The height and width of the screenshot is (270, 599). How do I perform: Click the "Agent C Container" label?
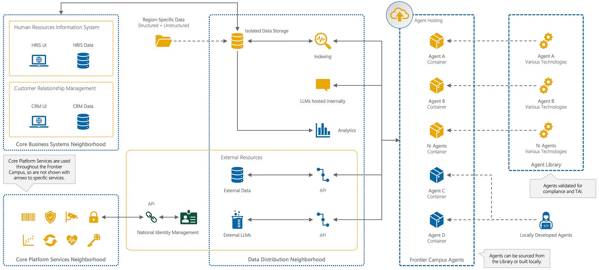pyautogui.click(x=437, y=194)
